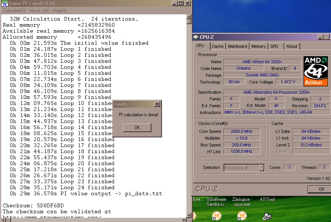The width and height of the screenshot is (331, 222).
Task: Click the Allocated memory =268435496 line
Action: tap(57, 37)
